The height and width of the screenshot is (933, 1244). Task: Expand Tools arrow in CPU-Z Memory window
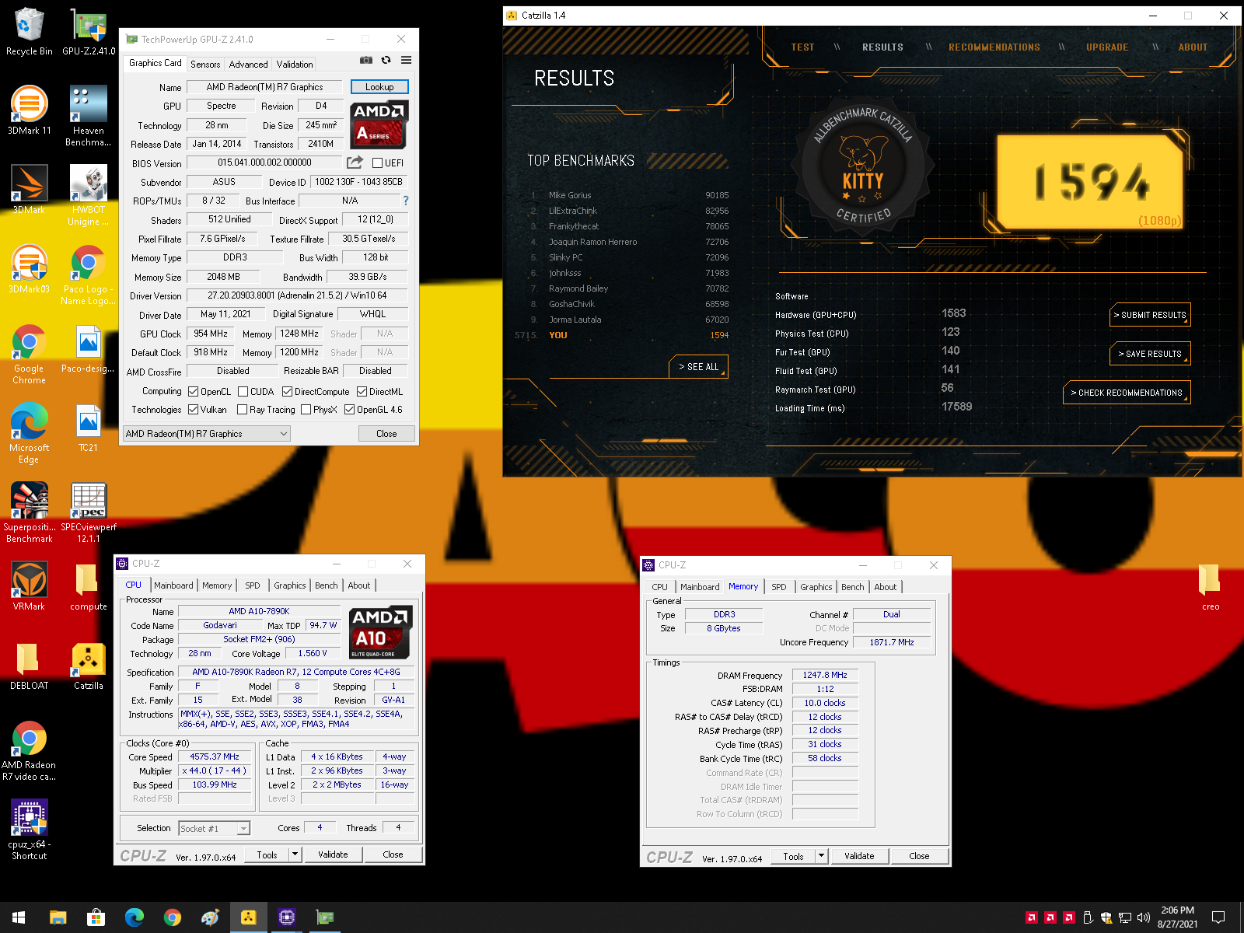click(821, 856)
